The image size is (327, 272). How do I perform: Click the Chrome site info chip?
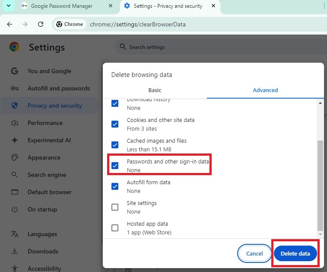pyautogui.click(x=70, y=24)
